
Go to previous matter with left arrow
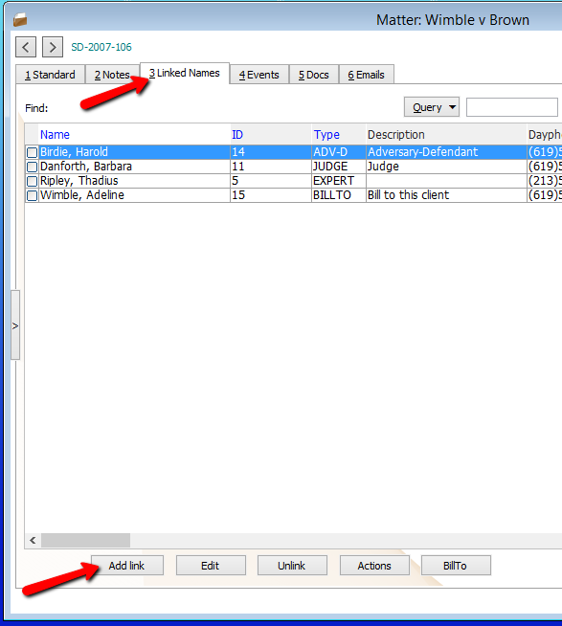[x=26, y=47]
